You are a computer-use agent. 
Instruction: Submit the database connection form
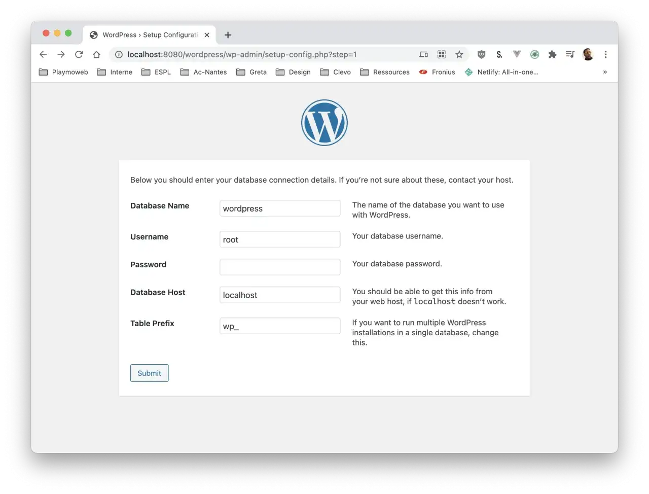149,373
